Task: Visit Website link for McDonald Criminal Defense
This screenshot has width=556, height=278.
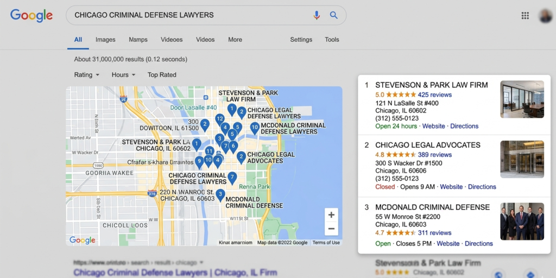Action: 448,244
